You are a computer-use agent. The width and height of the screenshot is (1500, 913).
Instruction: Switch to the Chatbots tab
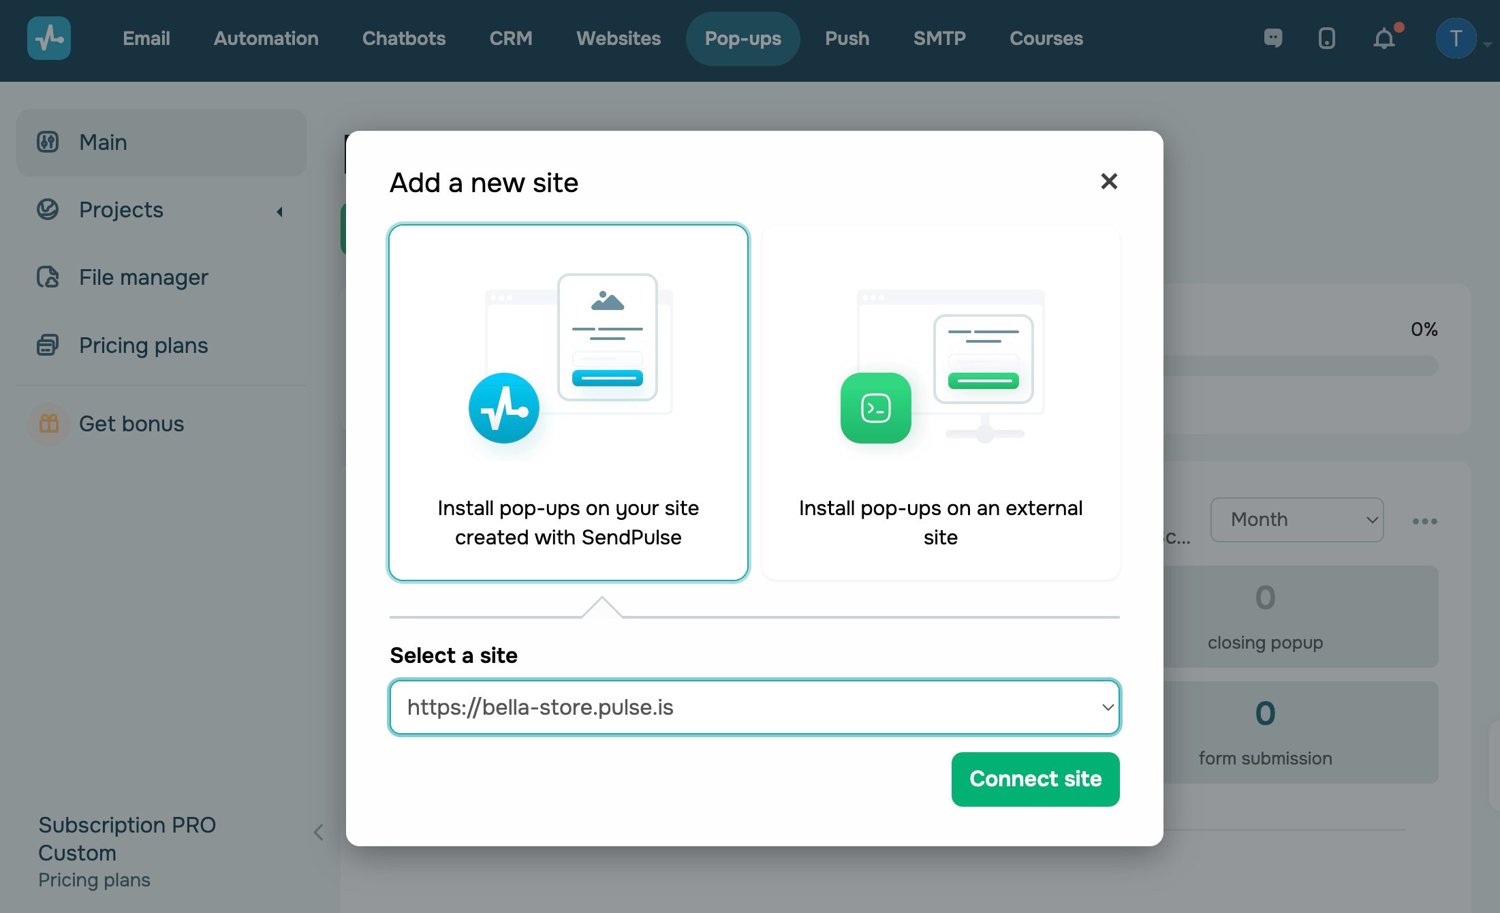pos(404,38)
